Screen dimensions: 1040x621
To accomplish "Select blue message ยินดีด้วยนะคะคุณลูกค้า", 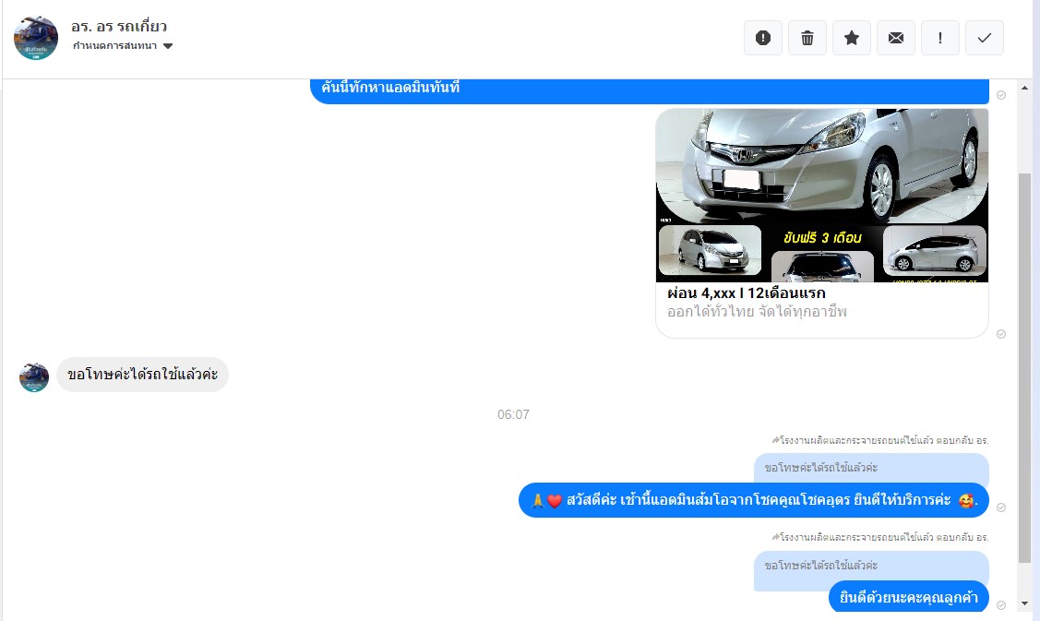I will [x=909, y=597].
